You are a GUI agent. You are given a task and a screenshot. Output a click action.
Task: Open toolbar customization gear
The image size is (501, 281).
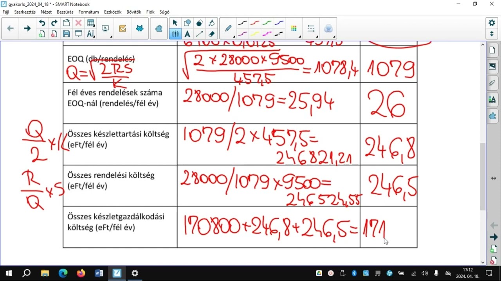click(x=492, y=23)
